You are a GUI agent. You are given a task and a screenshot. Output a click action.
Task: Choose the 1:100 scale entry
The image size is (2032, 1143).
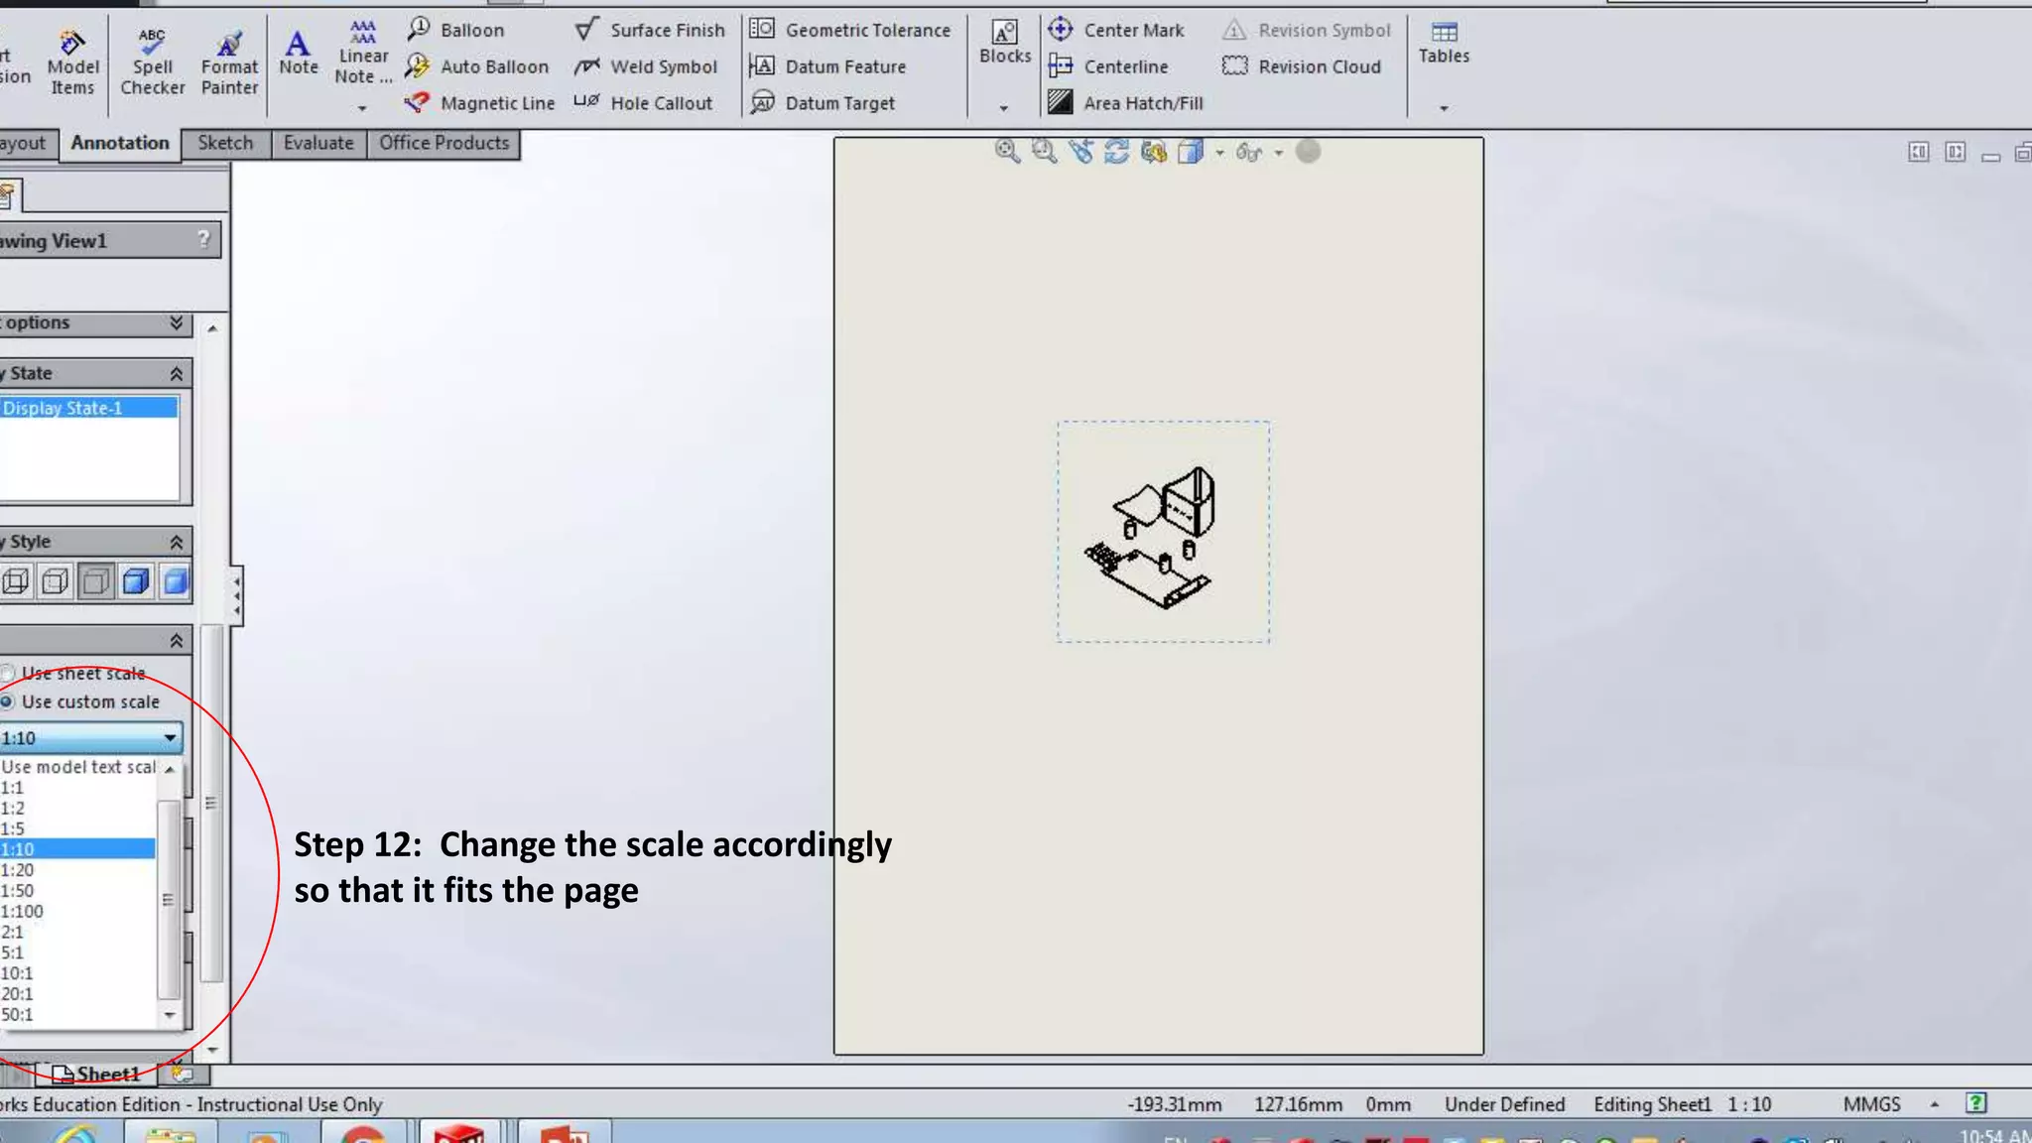click(77, 912)
